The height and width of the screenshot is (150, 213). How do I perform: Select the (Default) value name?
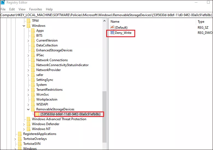(x=121, y=28)
